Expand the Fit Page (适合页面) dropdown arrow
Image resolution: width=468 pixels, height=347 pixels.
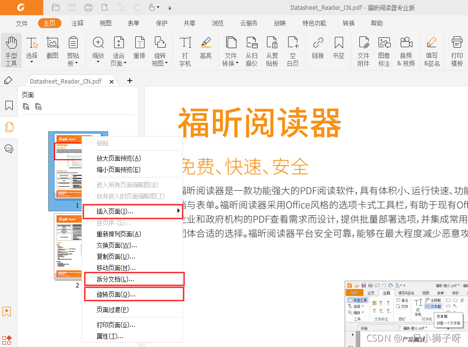coord(125,63)
